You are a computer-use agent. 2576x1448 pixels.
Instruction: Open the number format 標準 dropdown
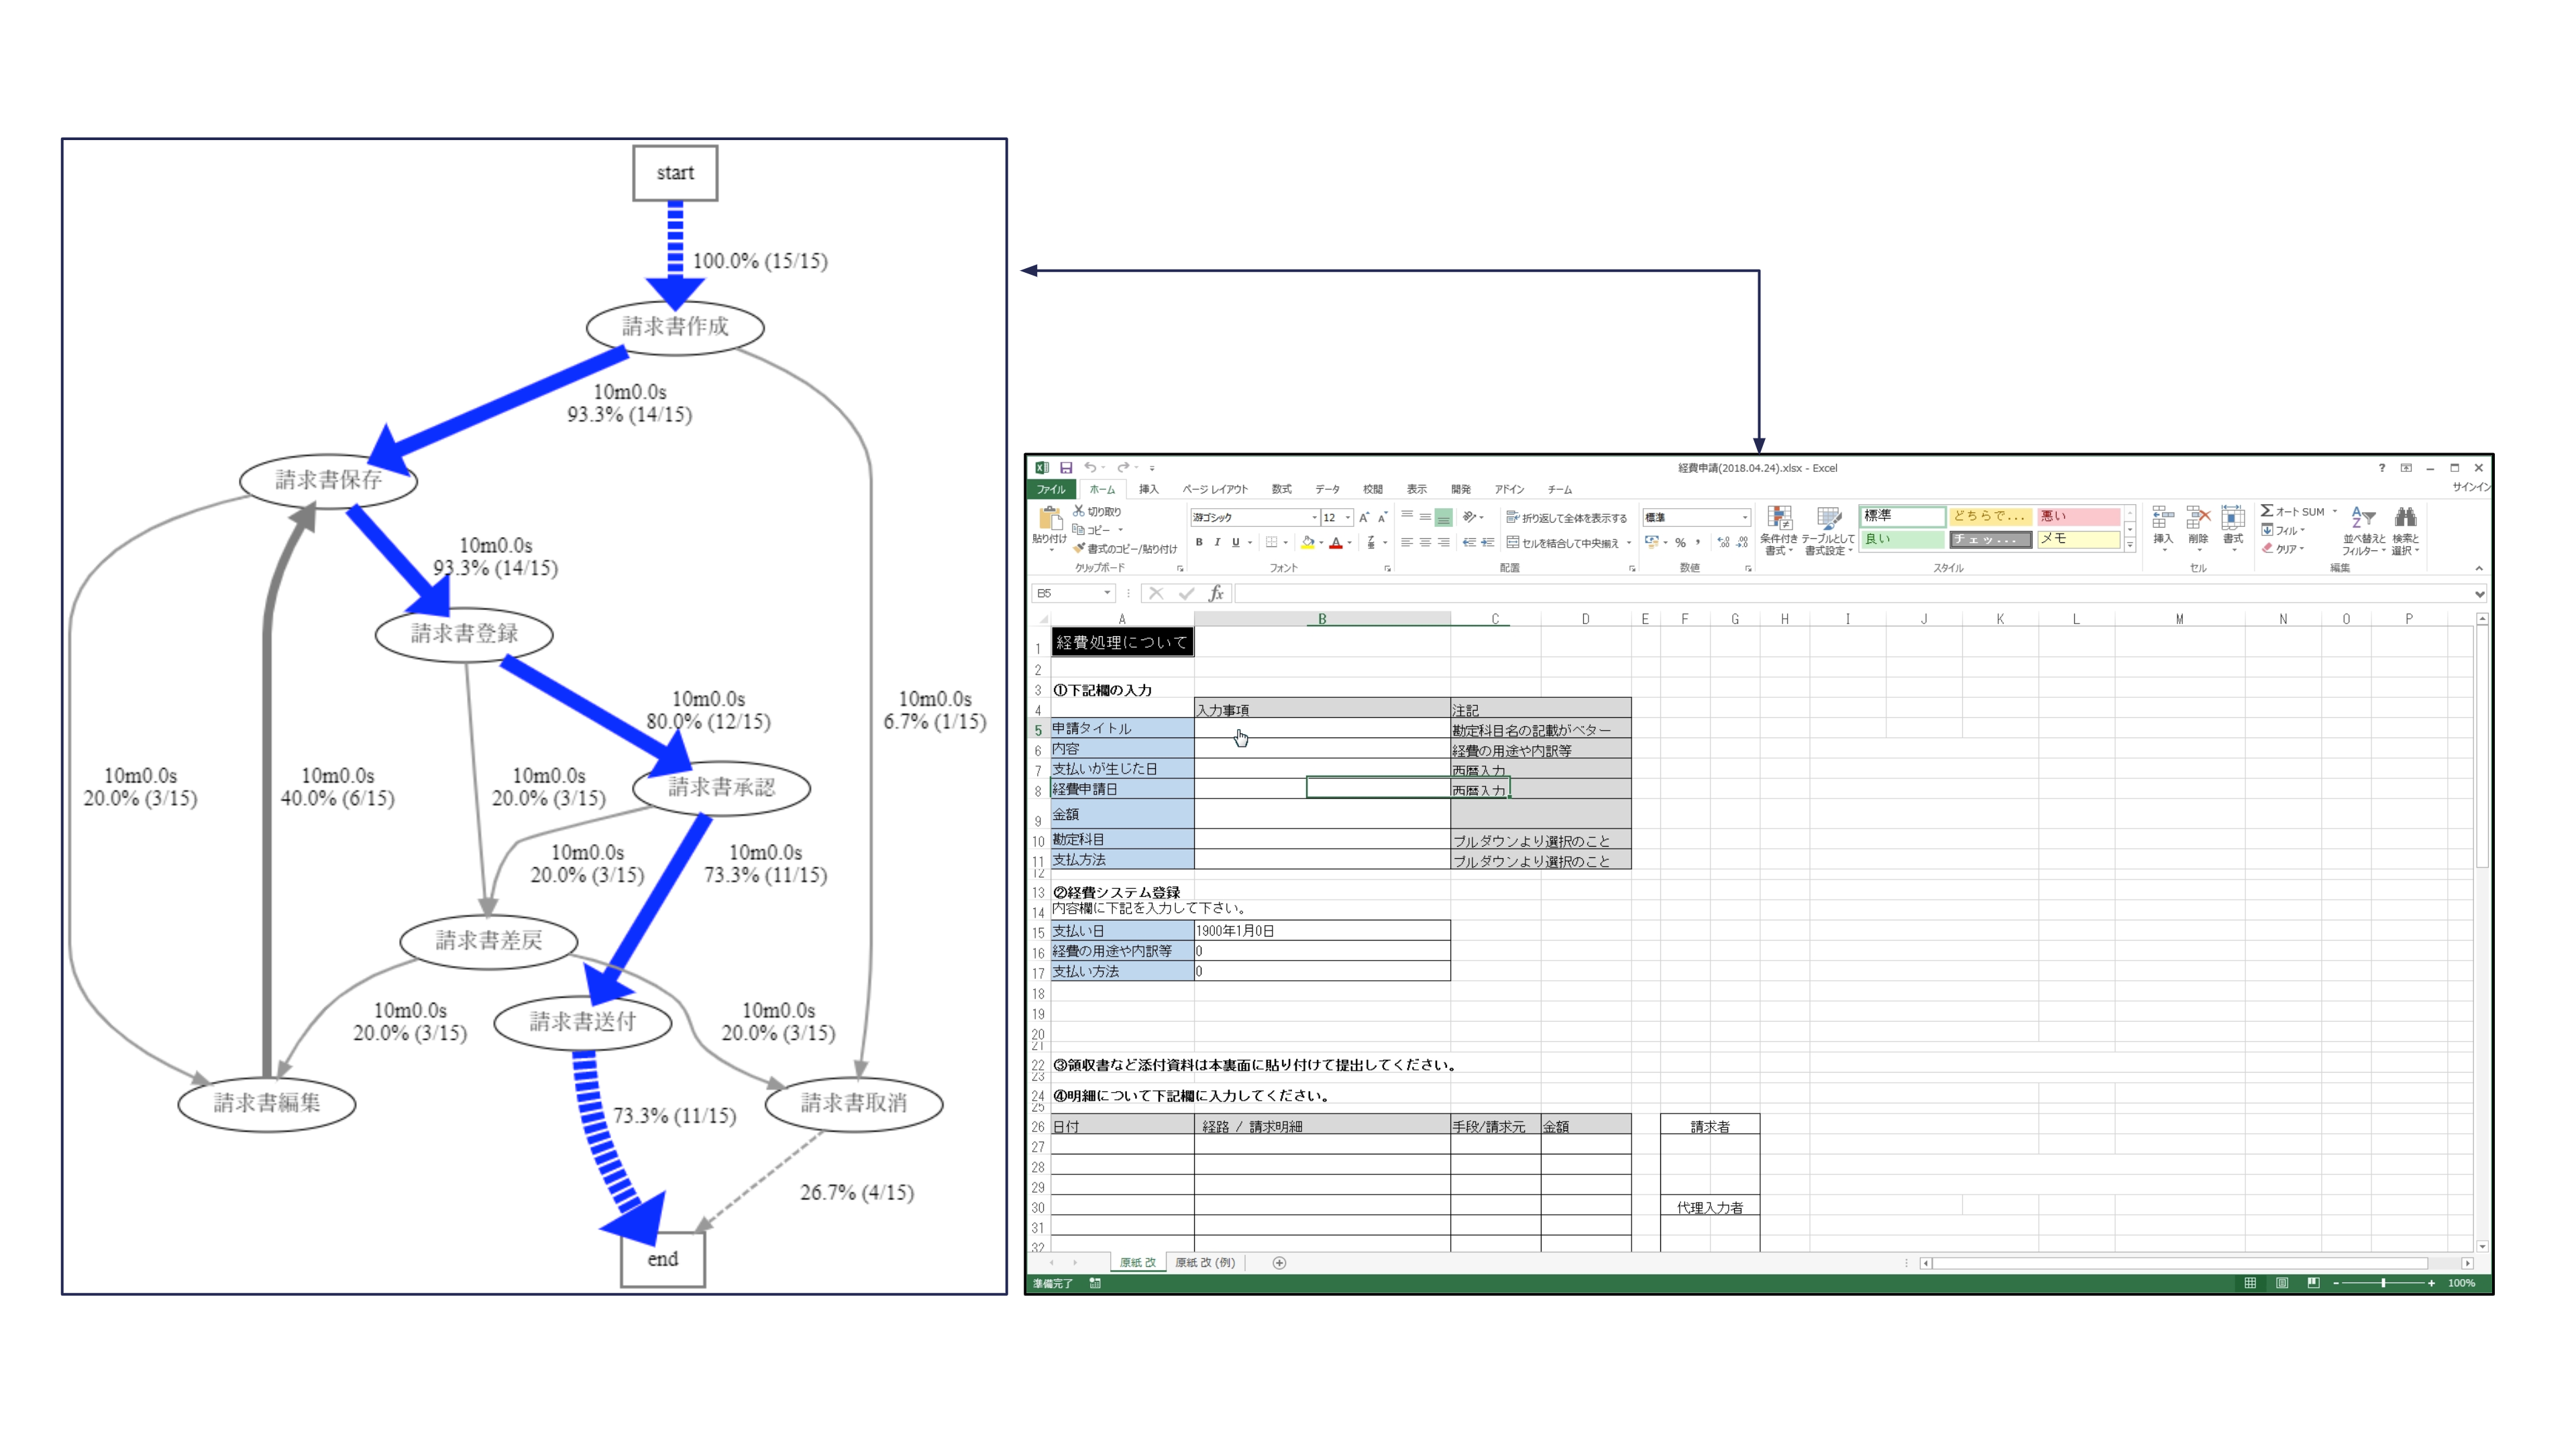coord(1745,518)
